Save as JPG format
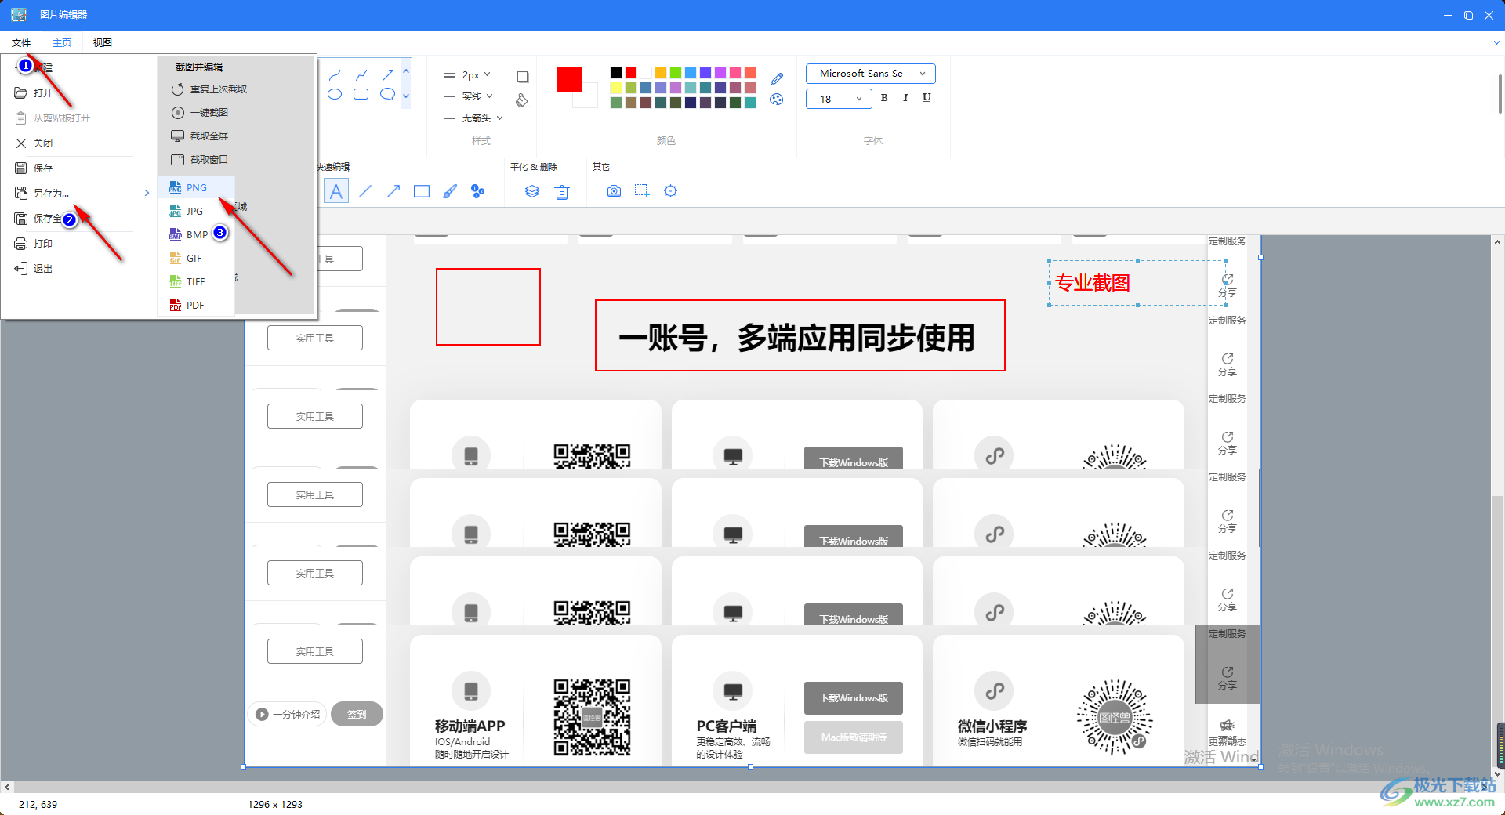Viewport: 1505px width, 815px height. tap(196, 212)
